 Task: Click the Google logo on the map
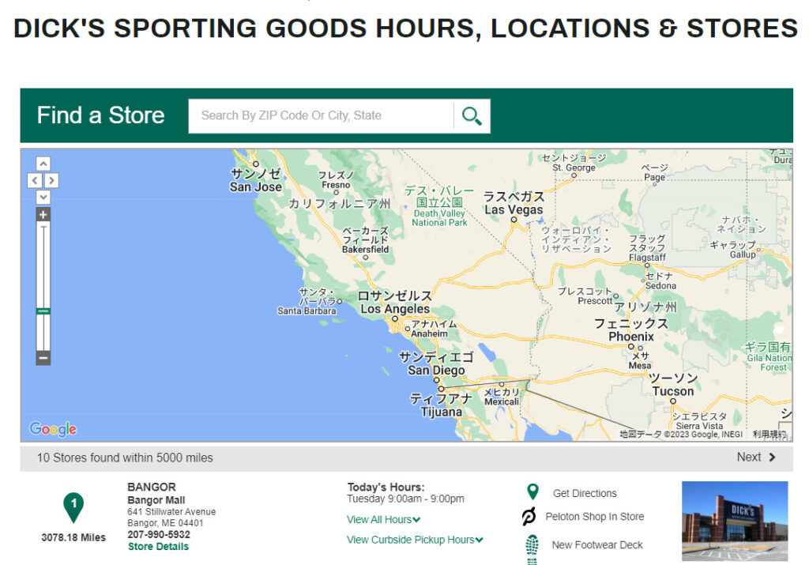coord(53,429)
